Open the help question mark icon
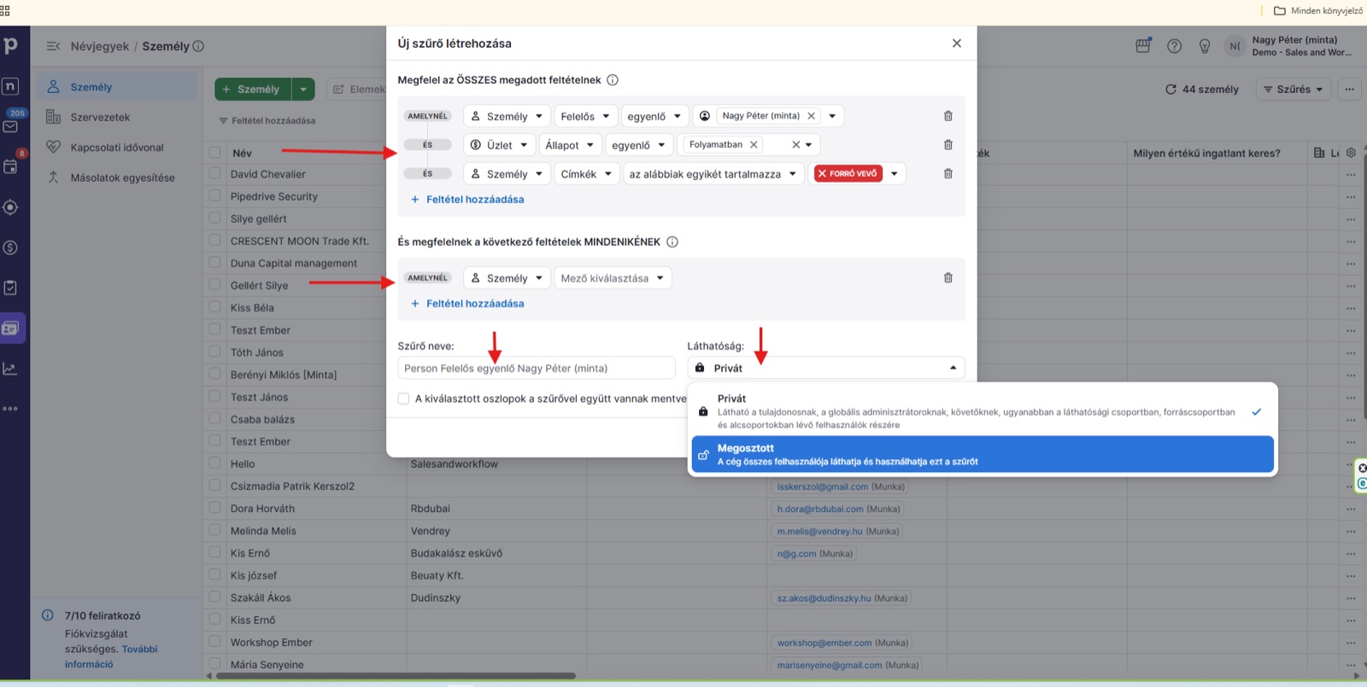This screenshot has height=687, width=1367. point(1175,46)
